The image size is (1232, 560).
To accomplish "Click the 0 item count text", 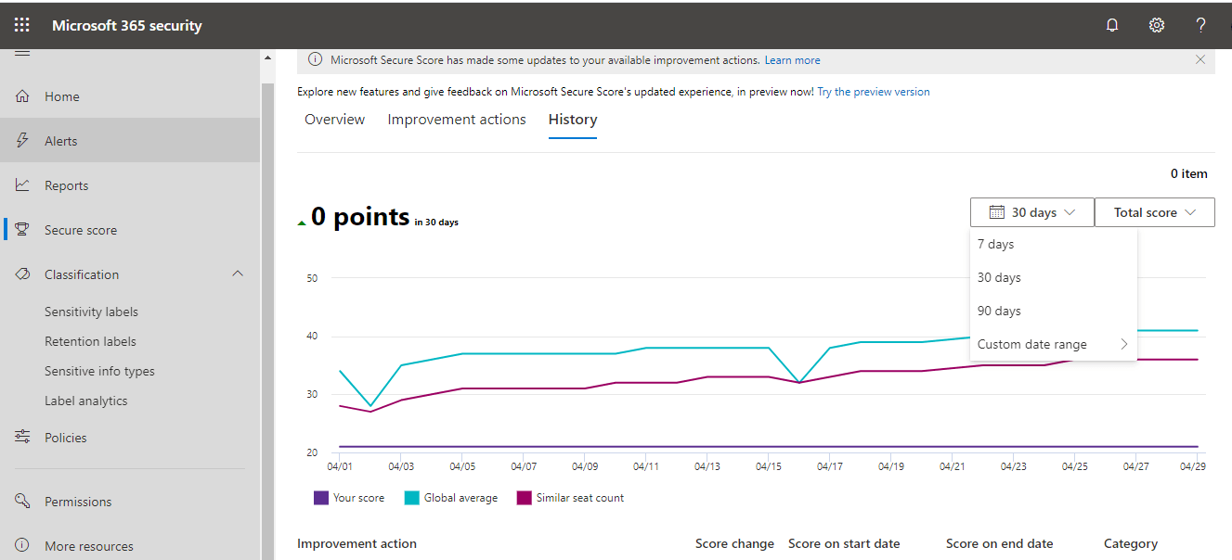I will (1188, 173).
